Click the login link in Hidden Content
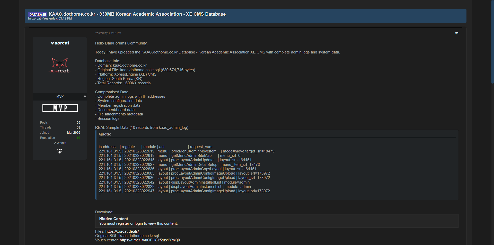This screenshot has height=245, width=494. 138,223
